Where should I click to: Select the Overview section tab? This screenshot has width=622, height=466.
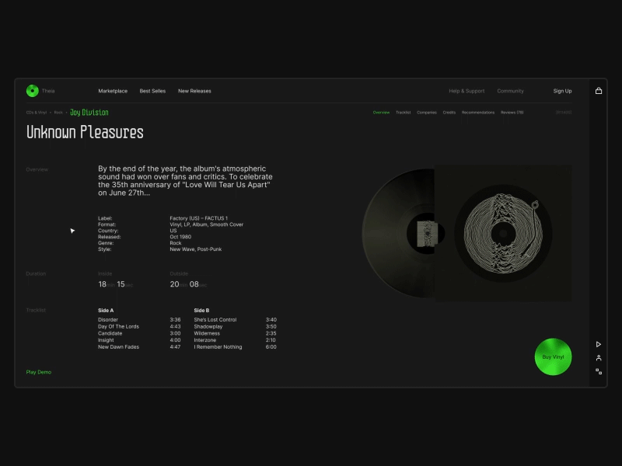click(381, 113)
